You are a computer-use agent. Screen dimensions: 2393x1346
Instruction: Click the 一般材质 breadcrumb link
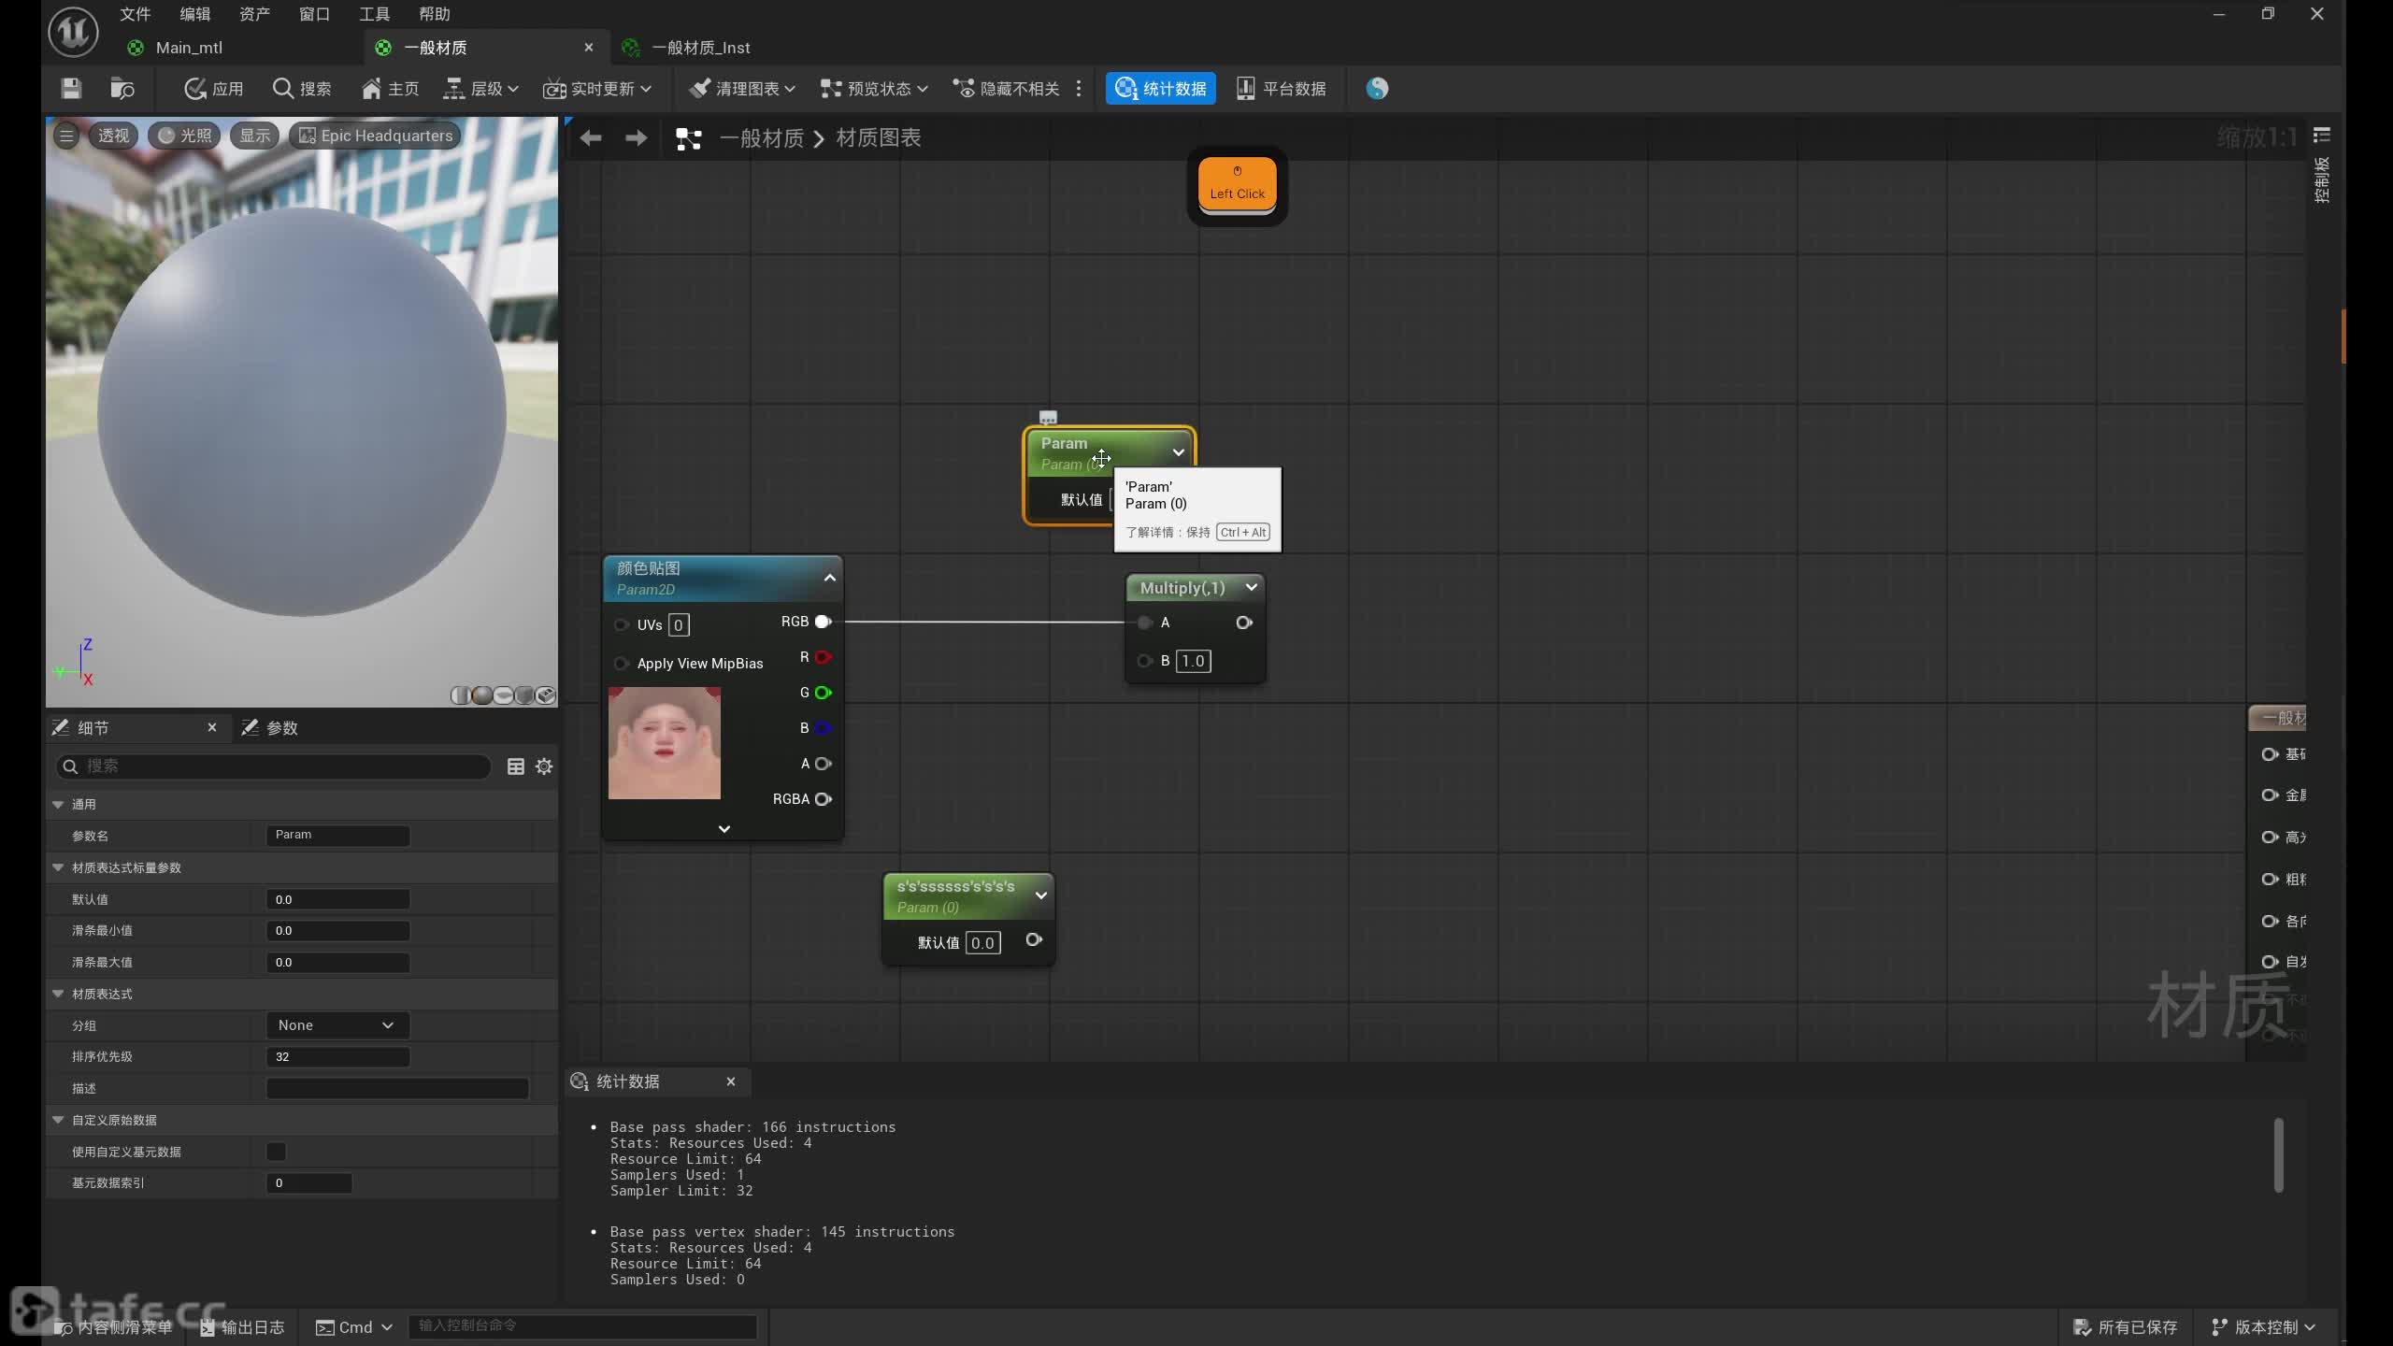pyautogui.click(x=761, y=138)
